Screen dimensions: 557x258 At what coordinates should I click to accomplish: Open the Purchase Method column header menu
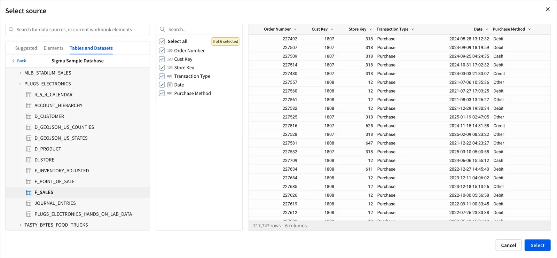[x=529, y=29]
